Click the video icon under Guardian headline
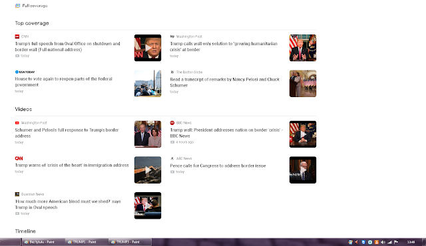This screenshot has width=426, height=246. (x=17, y=213)
